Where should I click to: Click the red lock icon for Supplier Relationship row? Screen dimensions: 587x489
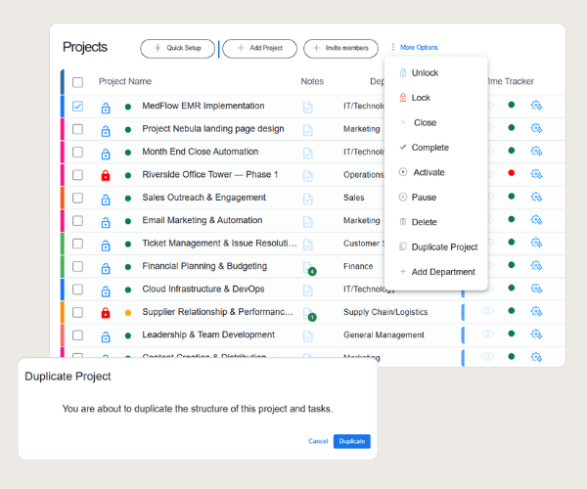click(106, 312)
